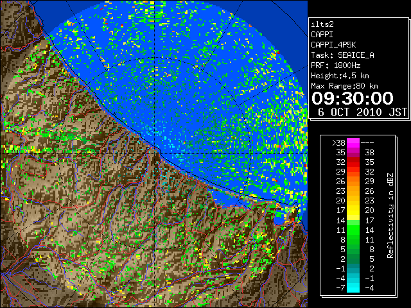
Task: Click the Height:4.5 km text
Action: tap(340, 76)
